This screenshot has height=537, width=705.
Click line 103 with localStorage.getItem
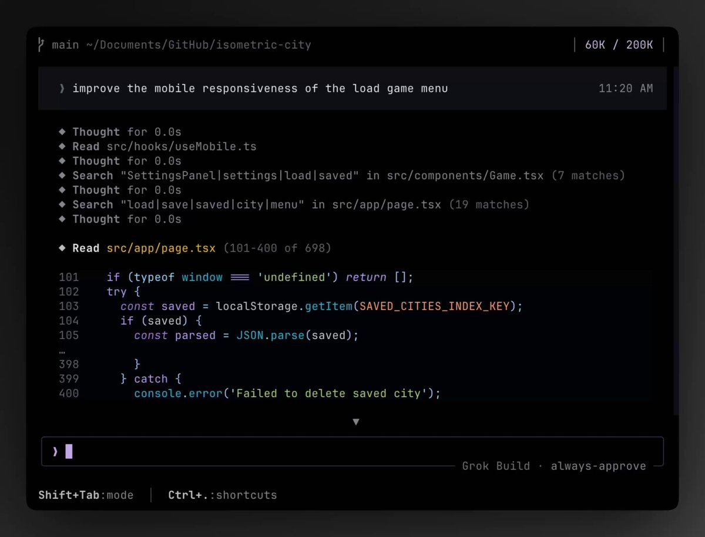(321, 306)
